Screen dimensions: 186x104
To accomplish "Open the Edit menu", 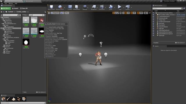I will (x=6, y=3).
